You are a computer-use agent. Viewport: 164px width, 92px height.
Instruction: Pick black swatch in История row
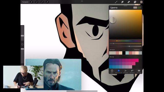[x=124, y=53]
